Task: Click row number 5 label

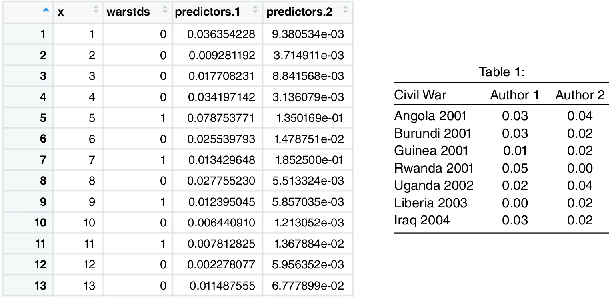Action: pos(43,118)
